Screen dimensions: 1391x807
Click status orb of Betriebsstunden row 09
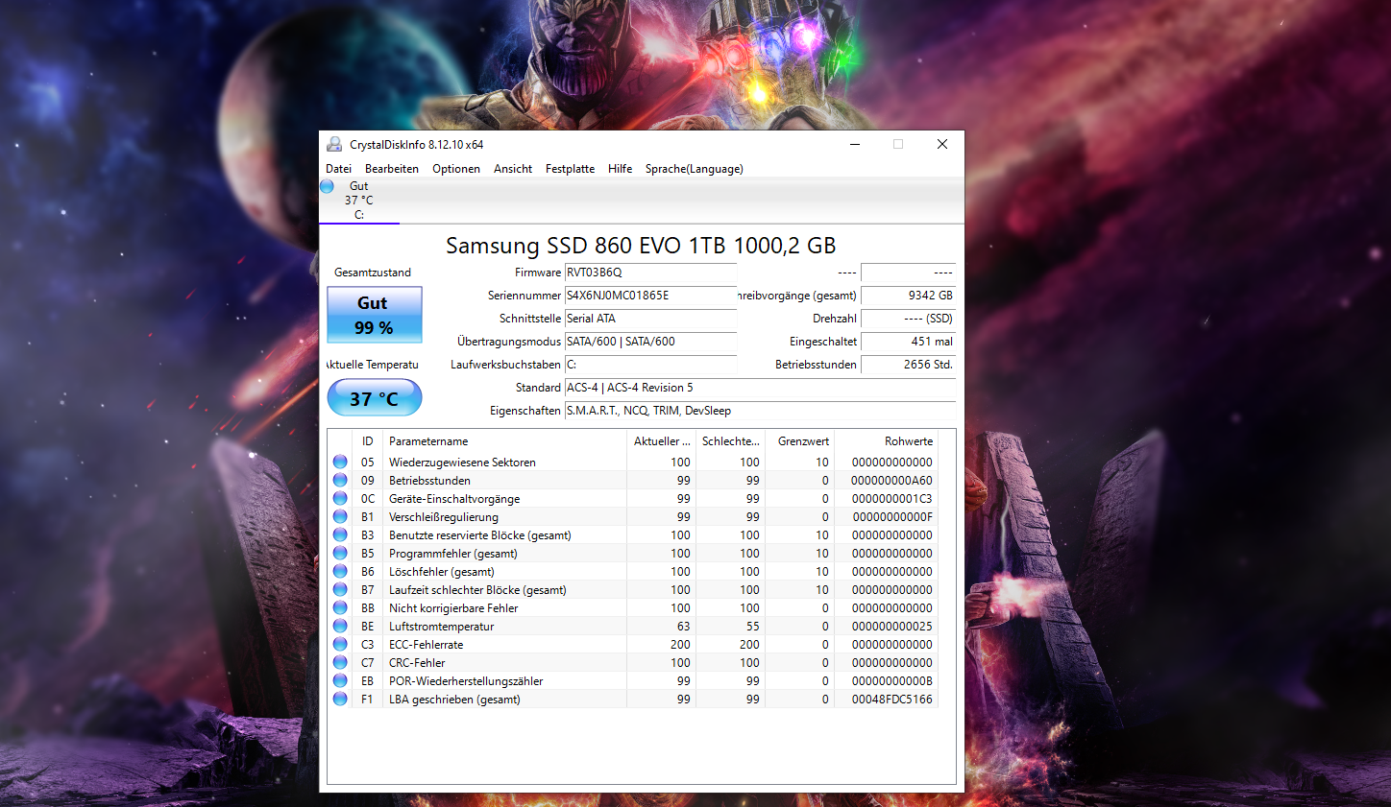tap(340, 480)
